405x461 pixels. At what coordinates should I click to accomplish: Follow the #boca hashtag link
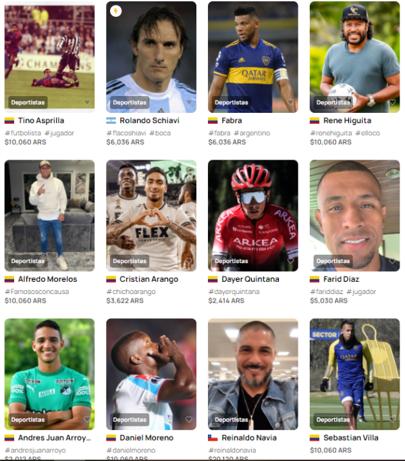pos(160,133)
